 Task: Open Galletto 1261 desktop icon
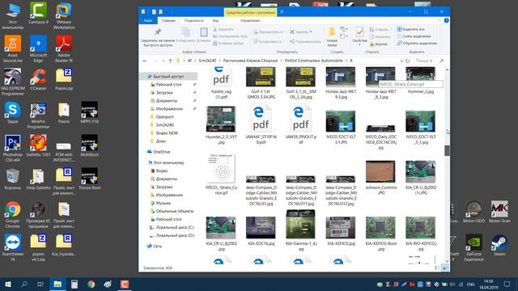click(38, 145)
